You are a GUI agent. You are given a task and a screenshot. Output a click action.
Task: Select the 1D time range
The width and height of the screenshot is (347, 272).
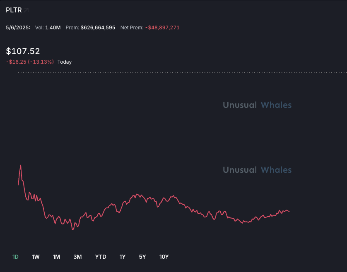click(x=15, y=257)
